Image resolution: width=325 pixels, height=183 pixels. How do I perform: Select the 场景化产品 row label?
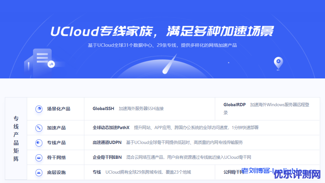pos(58,109)
